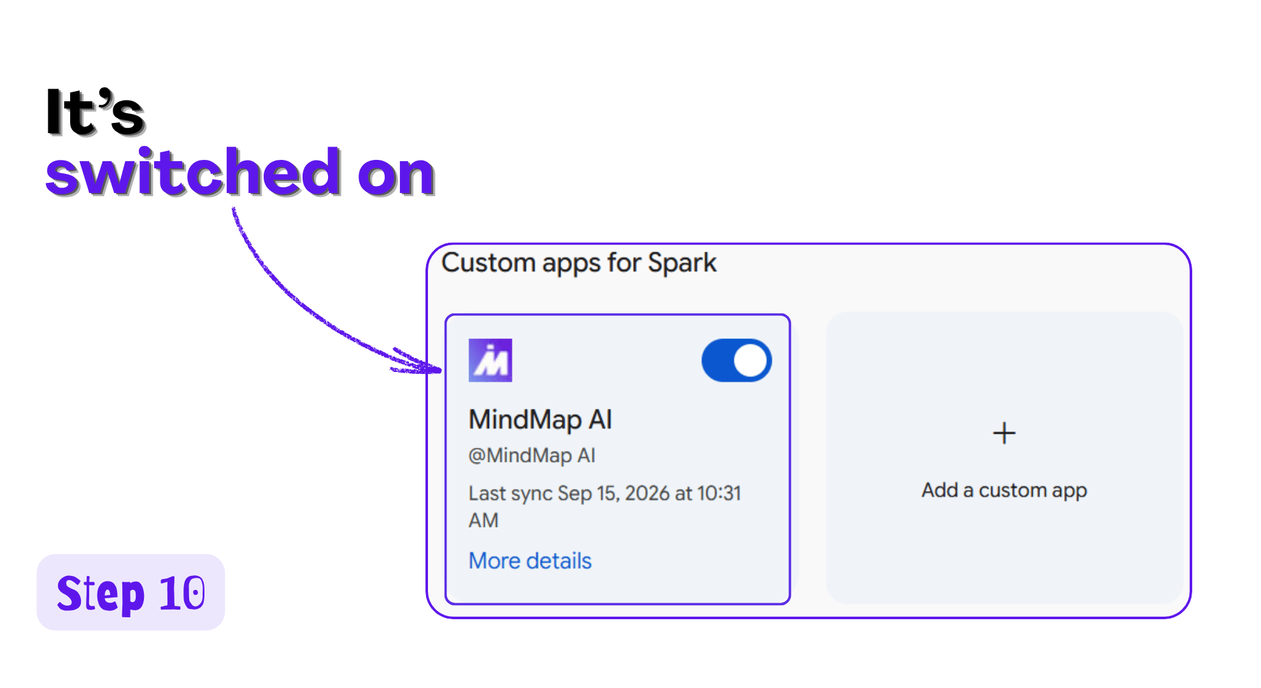Select the Add a custom app label
Screen dimensions: 1261x688
click(1004, 491)
